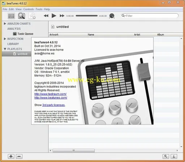Image resolution: width=185 pixels, height=162 pixels.
Task: Open the iTunes library view toolbar icon
Action: click(x=11, y=16)
